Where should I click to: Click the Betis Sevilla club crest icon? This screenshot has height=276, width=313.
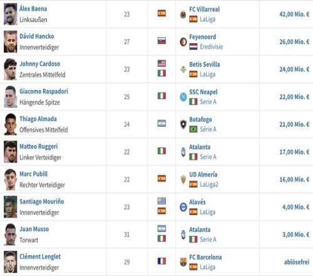pyautogui.click(x=183, y=70)
